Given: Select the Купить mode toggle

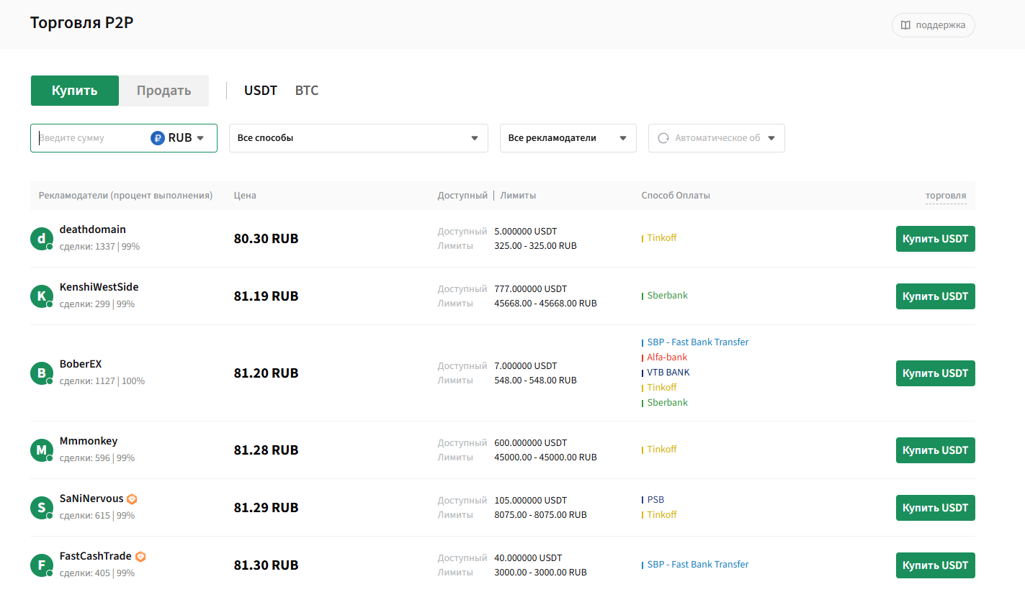Looking at the screenshot, I should [x=75, y=91].
